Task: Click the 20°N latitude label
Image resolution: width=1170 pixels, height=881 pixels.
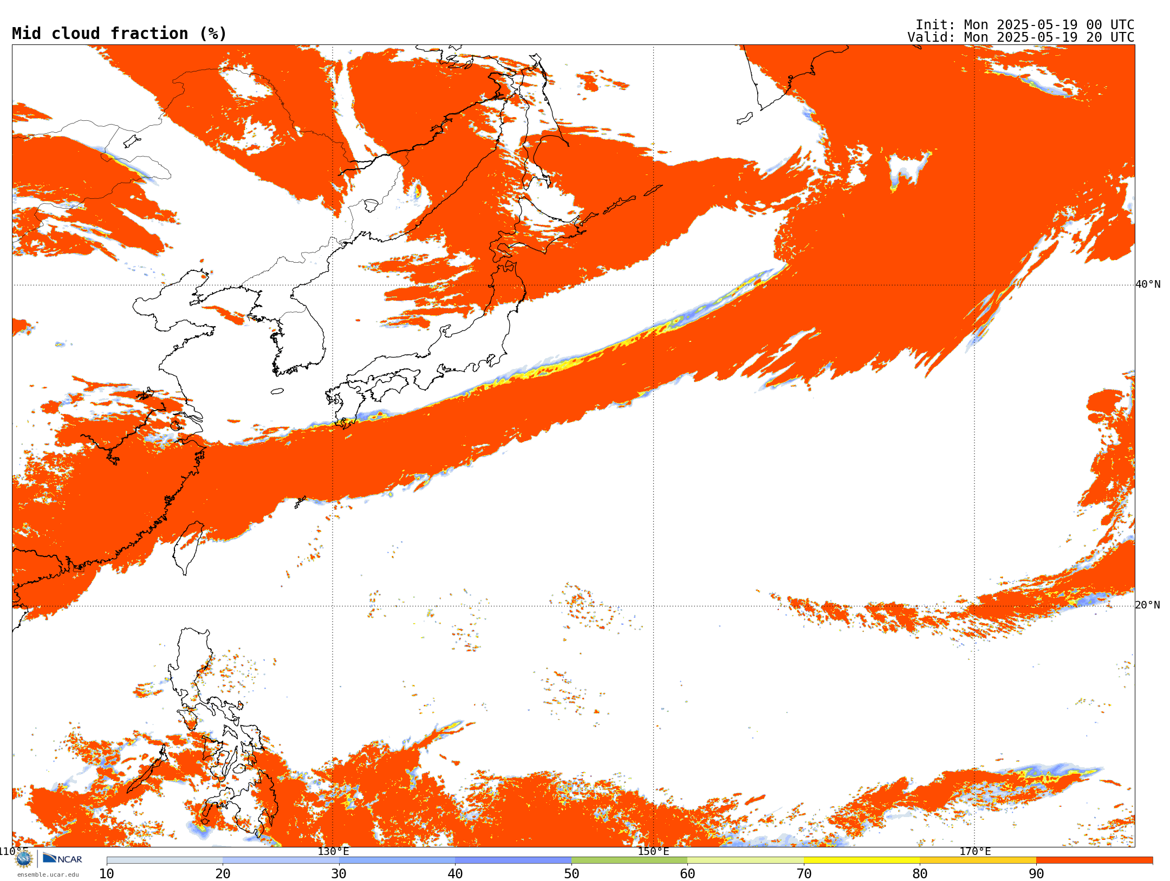Action: (1147, 605)
